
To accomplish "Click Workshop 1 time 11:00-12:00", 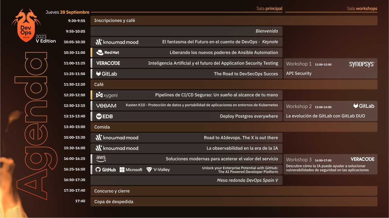I will click(x=323, y=65).
